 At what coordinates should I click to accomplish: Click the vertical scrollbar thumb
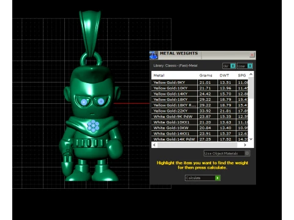click(x=251, y=88)
